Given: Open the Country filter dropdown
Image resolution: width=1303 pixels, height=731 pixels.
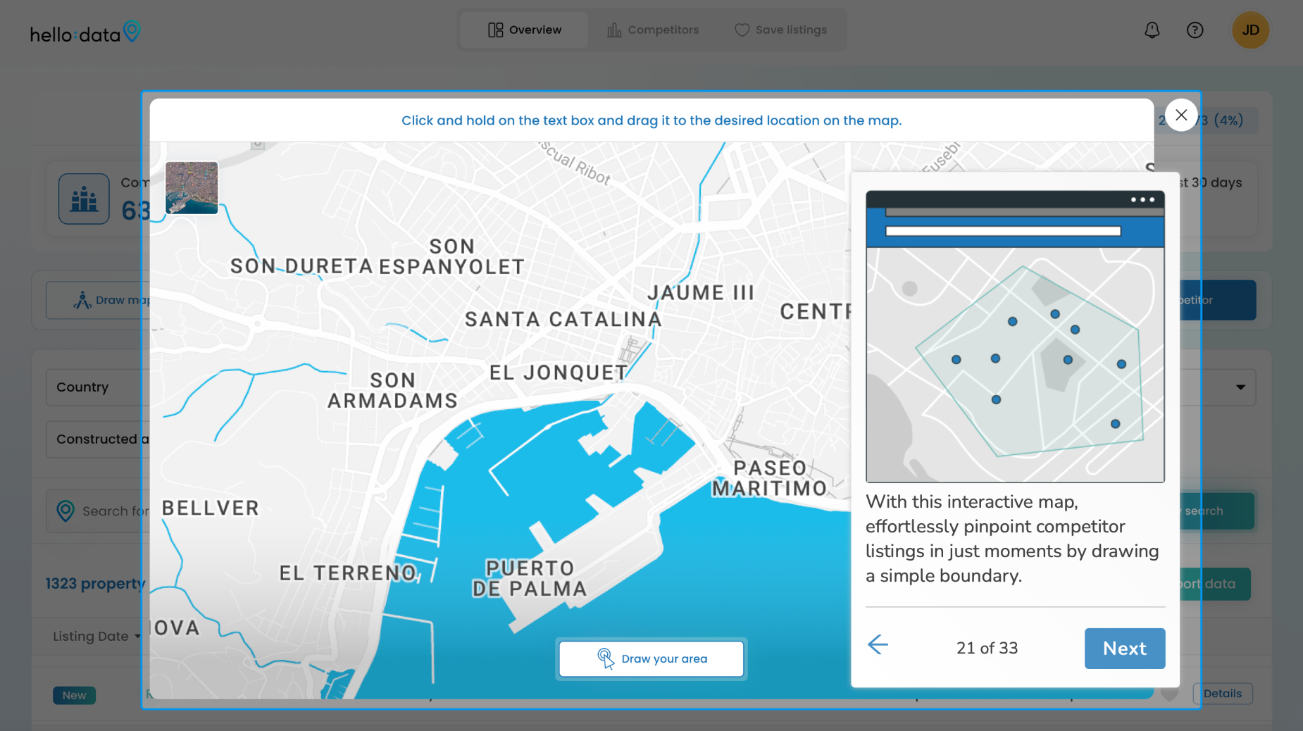Looking at the screenshot, I should coord(97,387).
